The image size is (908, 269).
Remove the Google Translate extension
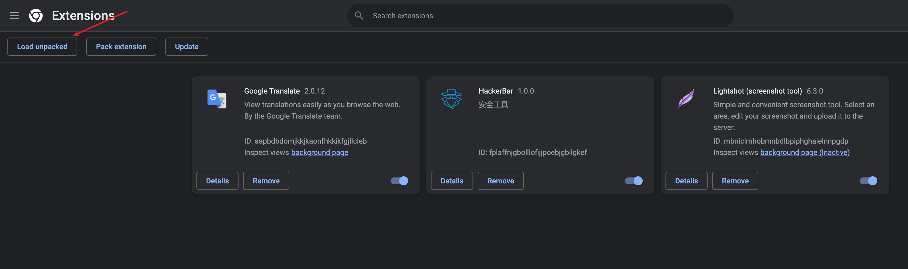[266, 181]
